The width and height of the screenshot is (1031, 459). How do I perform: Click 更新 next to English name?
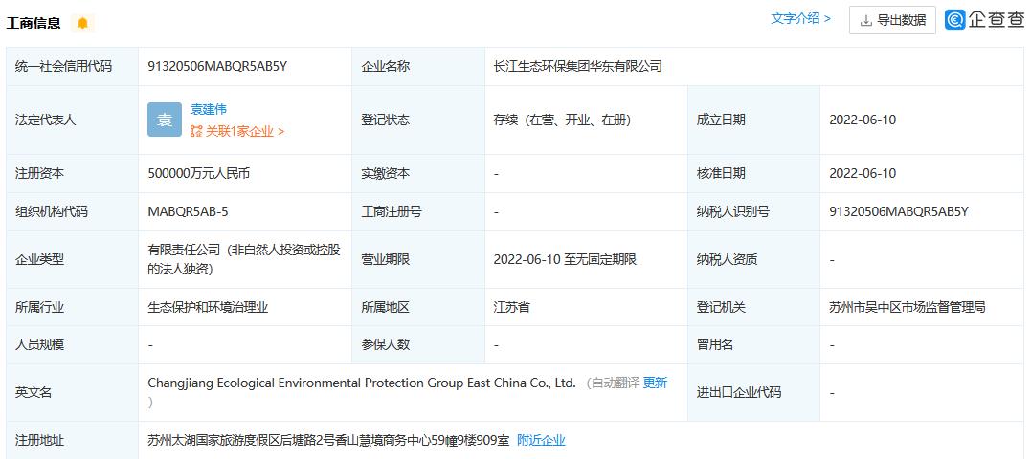[x=655, y=382]
